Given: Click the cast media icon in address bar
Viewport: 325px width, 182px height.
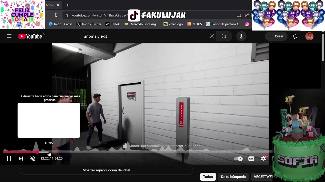Looking at the screenshot, I should click(x=239, y=15).
